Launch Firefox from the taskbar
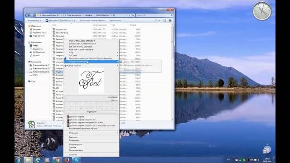Viewport: 290px width, 163px height. click(x=67, y=160)
